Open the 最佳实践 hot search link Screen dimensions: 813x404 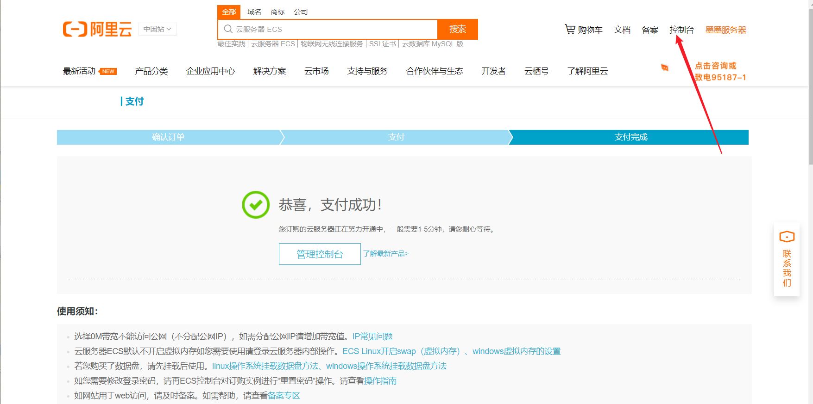[x=231, y=44]
